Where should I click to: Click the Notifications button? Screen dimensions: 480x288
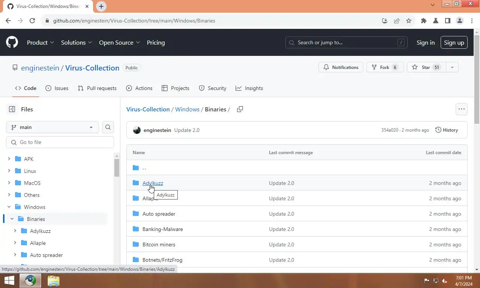pyautogui.click(x=341, y=67)
